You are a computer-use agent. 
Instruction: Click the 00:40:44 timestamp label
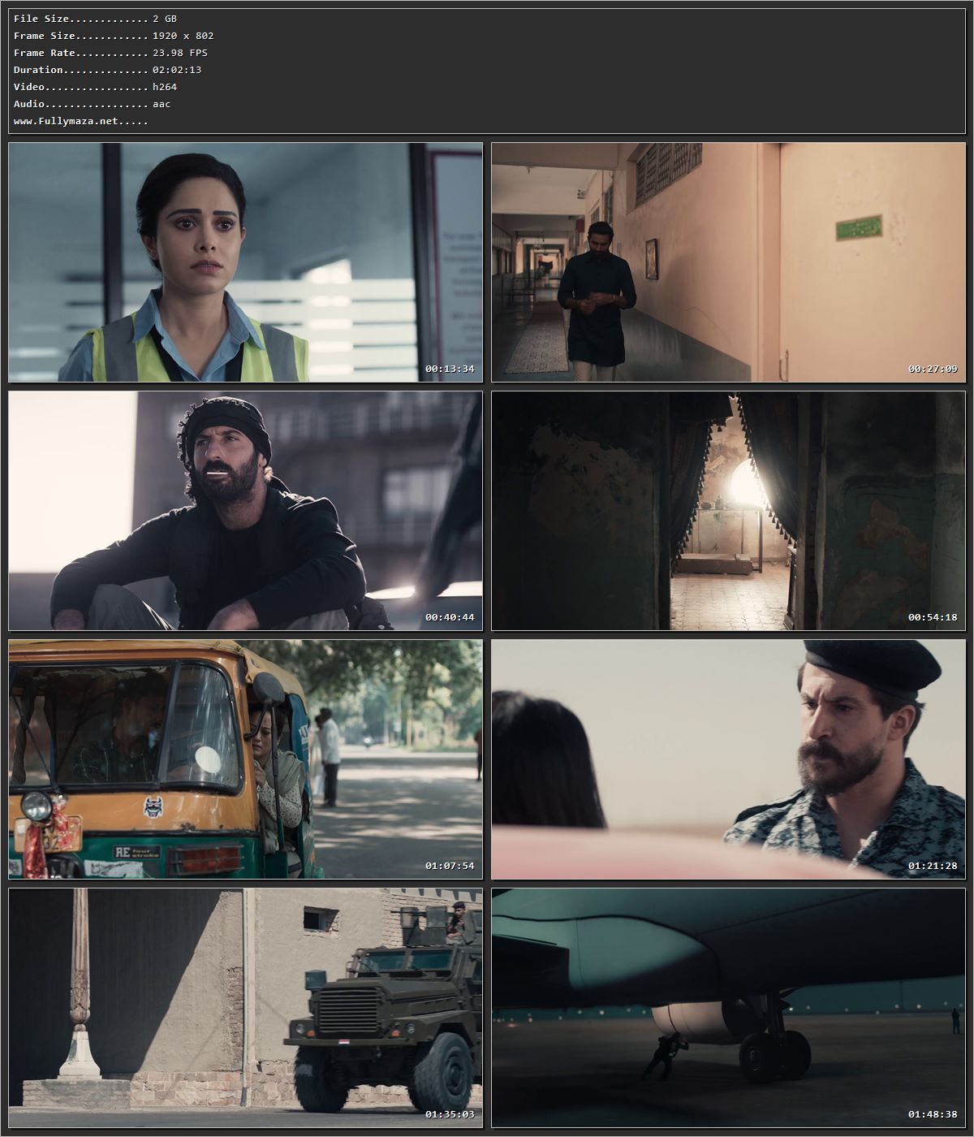pyautogui.click(x=450, y=617)
